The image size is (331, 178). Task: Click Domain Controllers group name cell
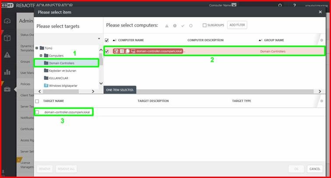click(273, 51)
